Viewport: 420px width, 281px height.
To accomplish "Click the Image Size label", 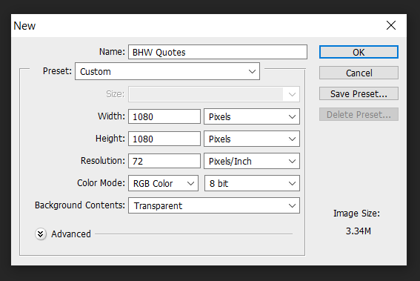I will (356, 214).
